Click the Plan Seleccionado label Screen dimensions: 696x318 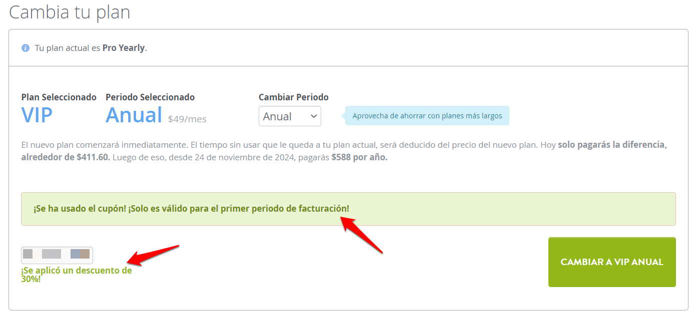tap(59, 97)
